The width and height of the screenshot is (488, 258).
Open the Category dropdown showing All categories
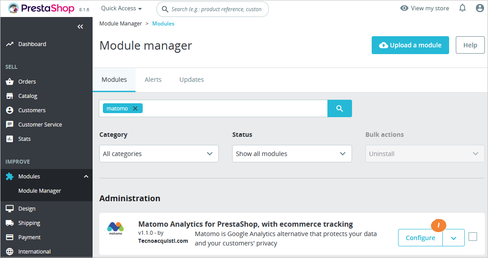(x=159, y=153)
